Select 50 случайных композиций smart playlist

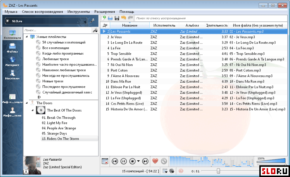pyautogui.click(x=64, y=42)
